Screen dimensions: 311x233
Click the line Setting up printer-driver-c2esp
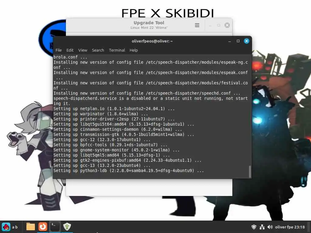pyautogui.click(x=114, y=119)
